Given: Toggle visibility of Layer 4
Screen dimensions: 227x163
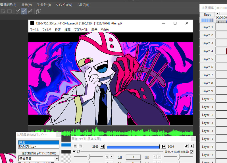Looking at the screenshot, I should tap(208, 51).
